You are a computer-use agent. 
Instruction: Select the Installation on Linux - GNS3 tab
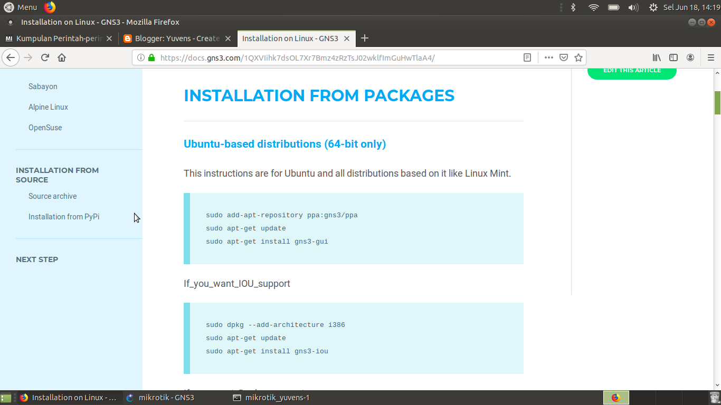coord(297,38)
